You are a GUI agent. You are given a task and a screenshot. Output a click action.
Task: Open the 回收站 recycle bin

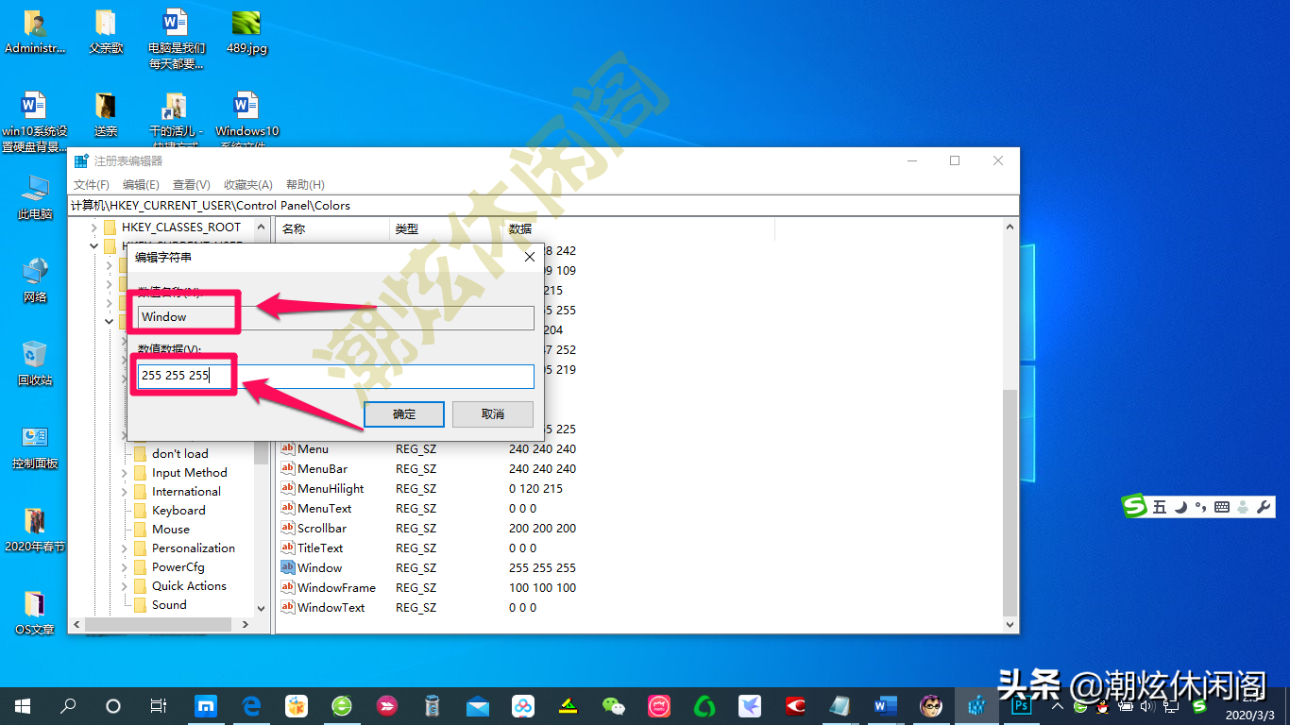[x=35, y=363]
